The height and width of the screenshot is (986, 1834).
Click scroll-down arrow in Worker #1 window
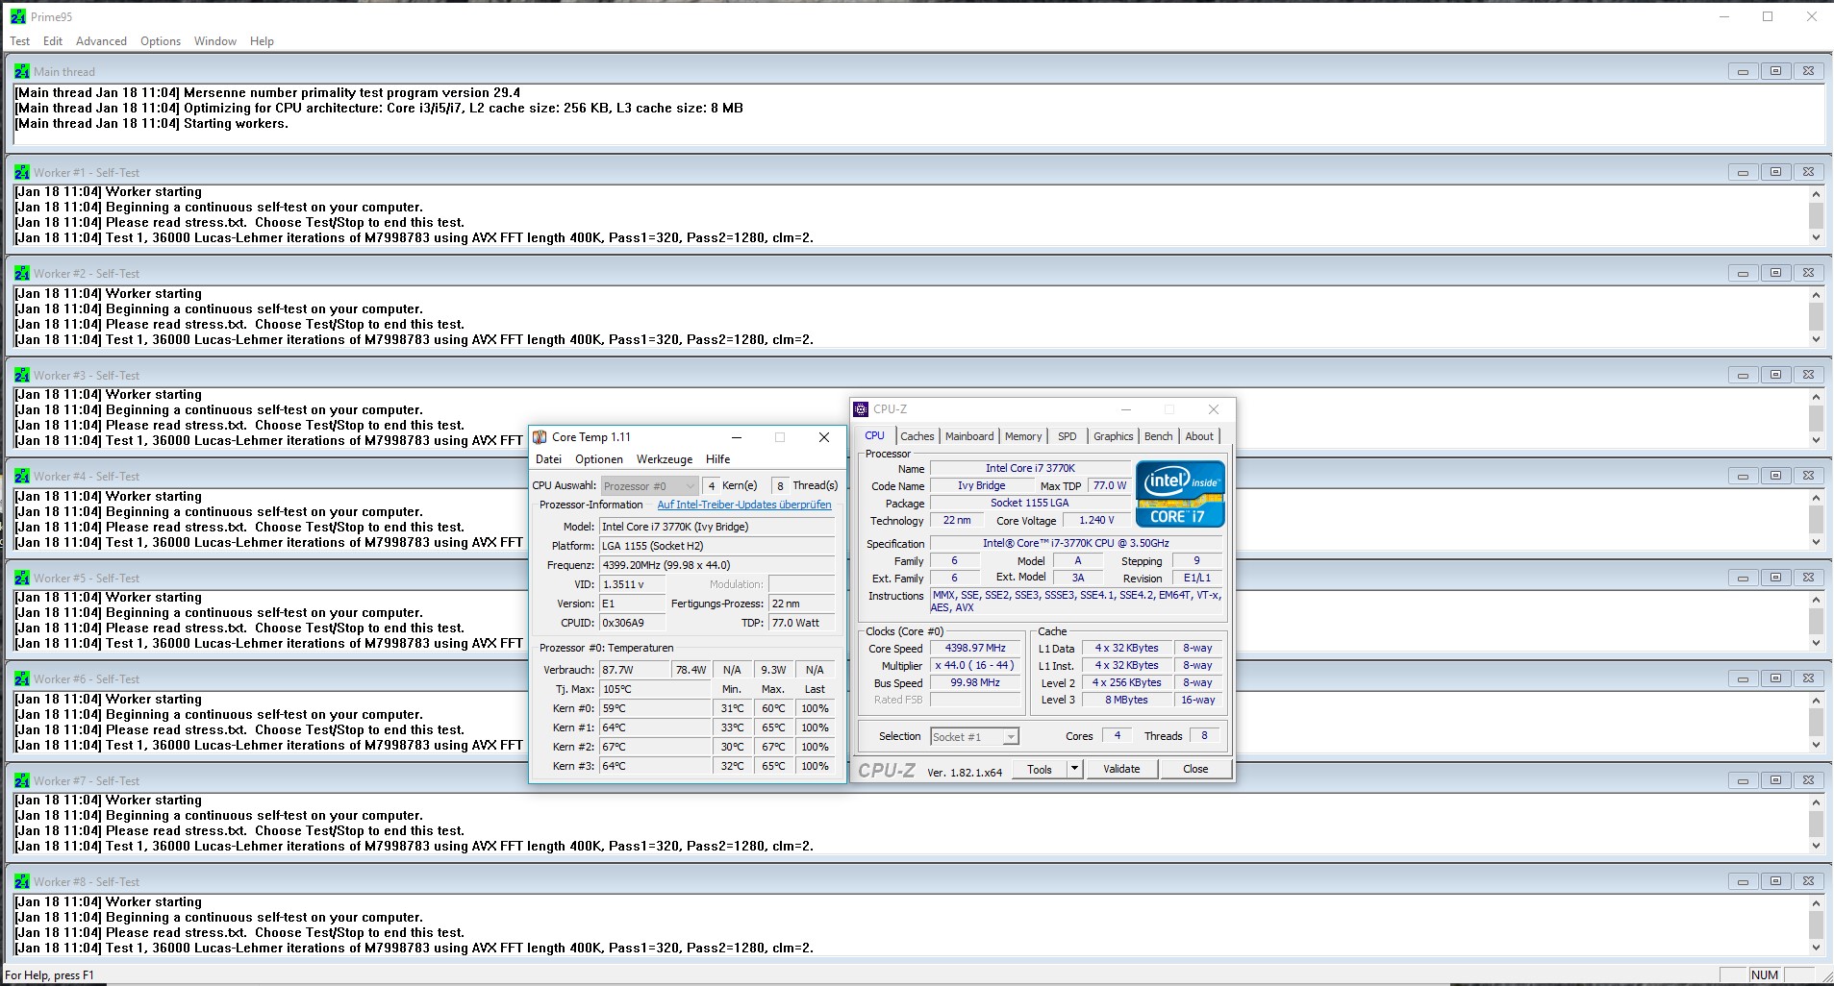(1816, 237)
